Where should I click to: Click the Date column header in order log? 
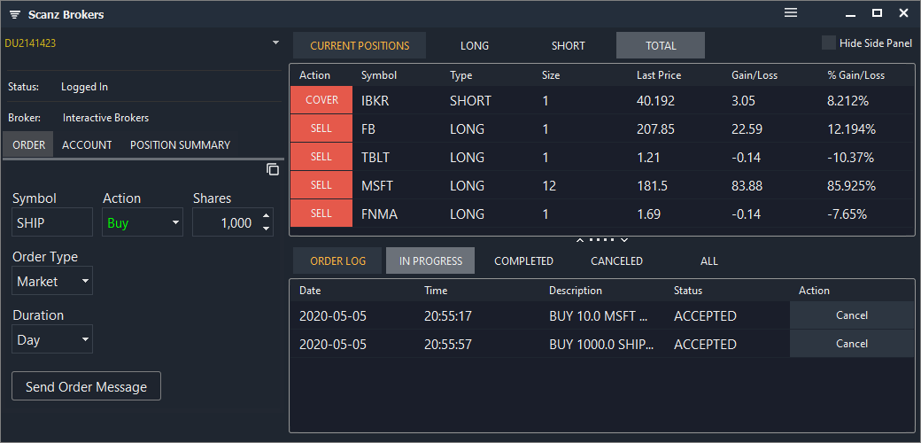coord(310,291)
